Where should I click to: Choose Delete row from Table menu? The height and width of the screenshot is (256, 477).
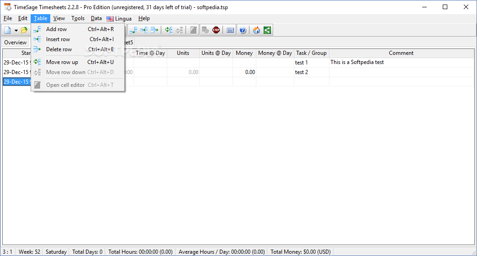click(x=78, y=49)
